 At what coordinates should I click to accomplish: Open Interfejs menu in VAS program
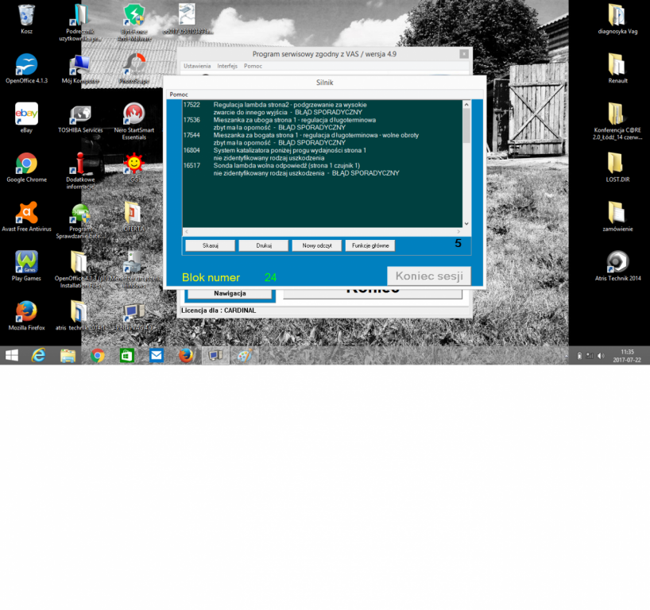point(227,66)
